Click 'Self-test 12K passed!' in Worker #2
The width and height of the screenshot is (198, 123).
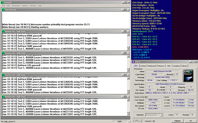[x=29, y=65]
